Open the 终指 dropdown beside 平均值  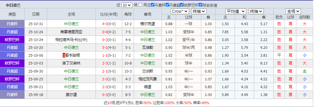click(x=256, y=11)
